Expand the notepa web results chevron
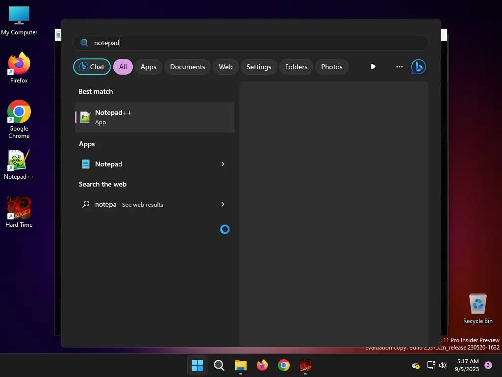 223,204
